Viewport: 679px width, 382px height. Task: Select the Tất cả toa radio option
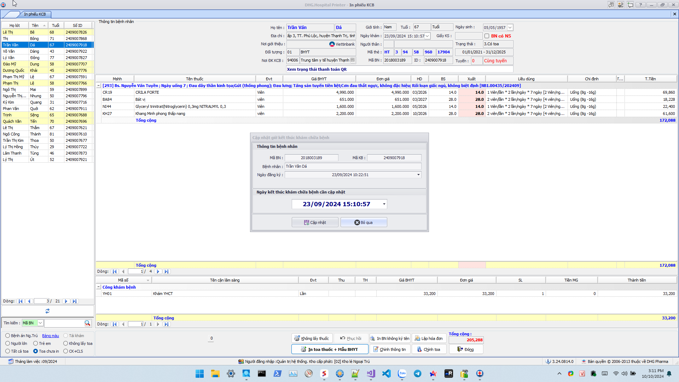7,351
